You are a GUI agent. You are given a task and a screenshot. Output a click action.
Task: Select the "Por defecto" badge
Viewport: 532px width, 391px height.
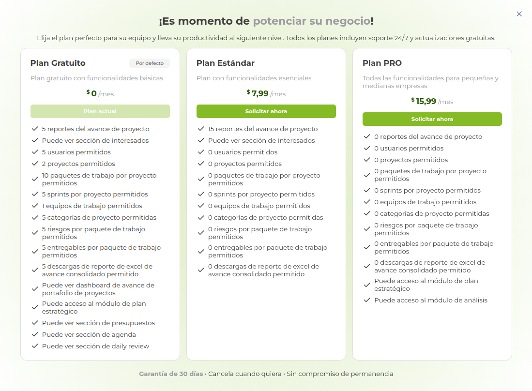[150, 63]
